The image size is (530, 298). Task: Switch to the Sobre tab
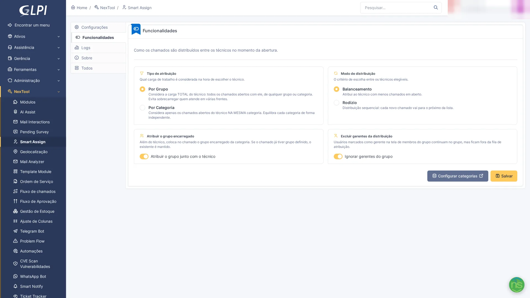tap(98, 58)
